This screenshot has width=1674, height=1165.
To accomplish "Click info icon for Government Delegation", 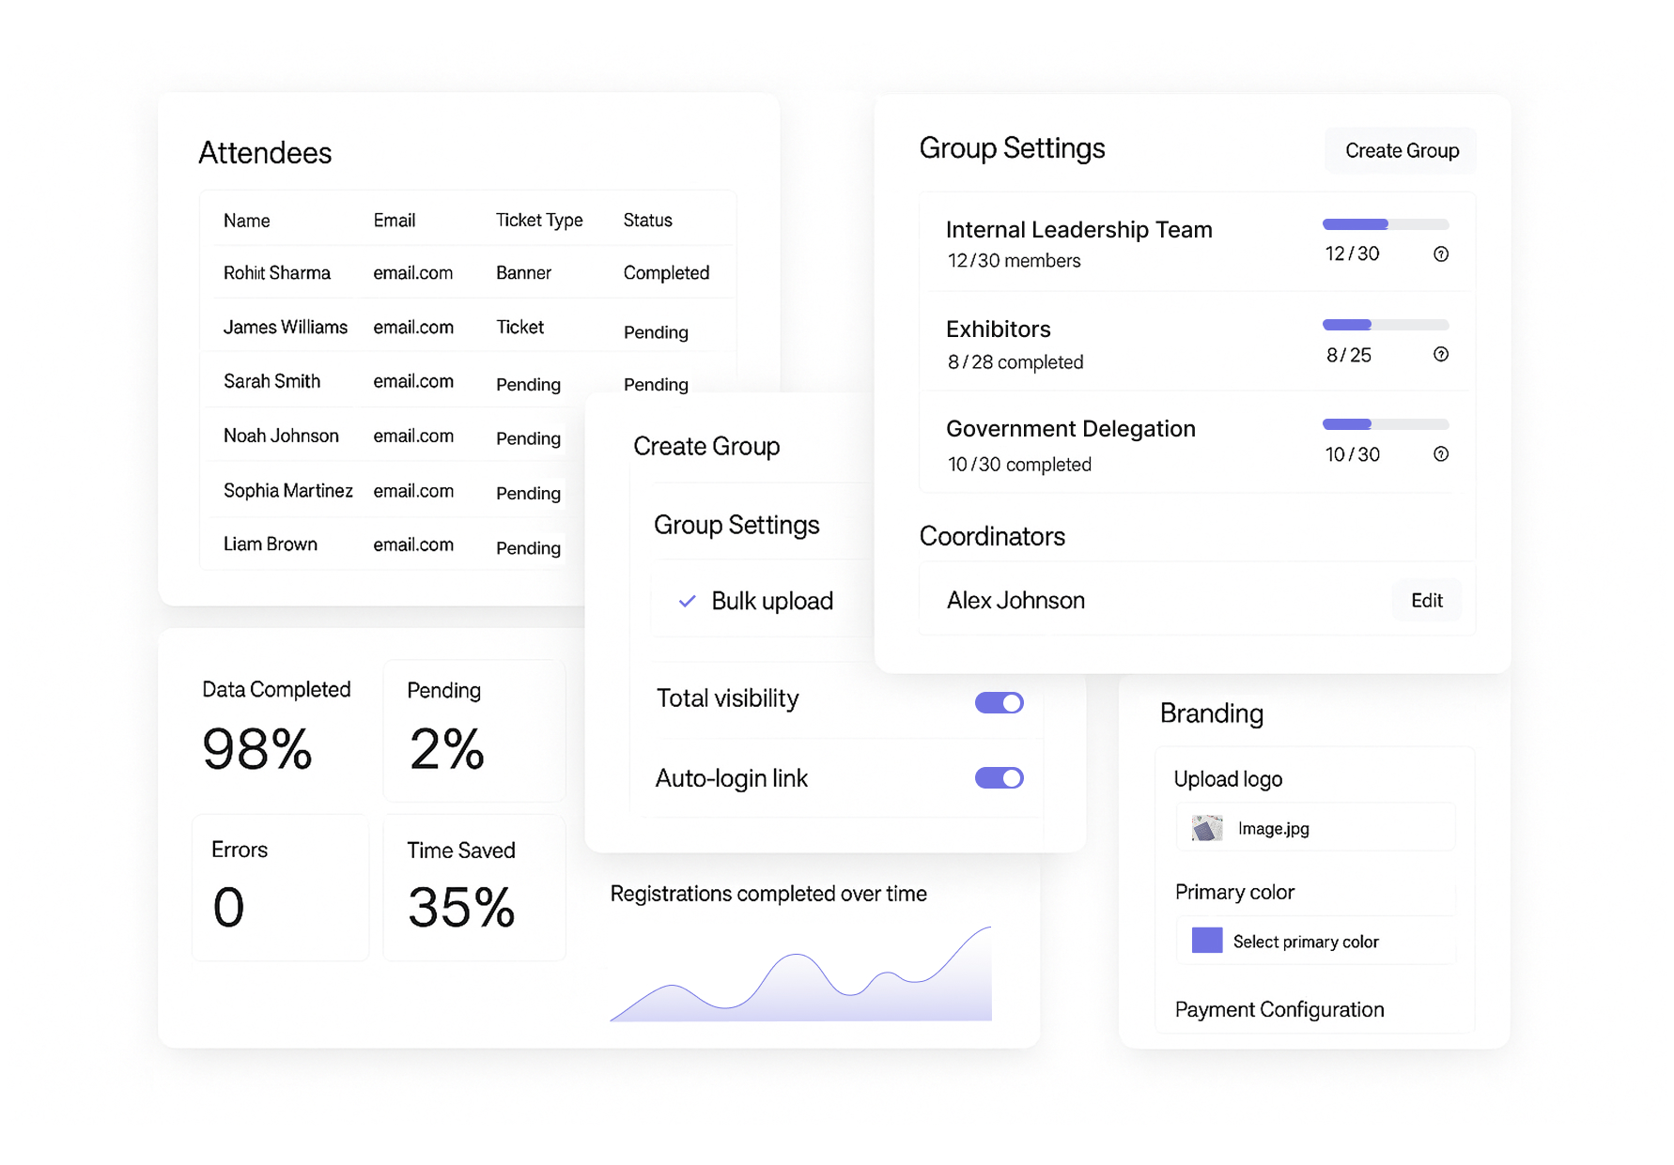I will [1440, 454].
